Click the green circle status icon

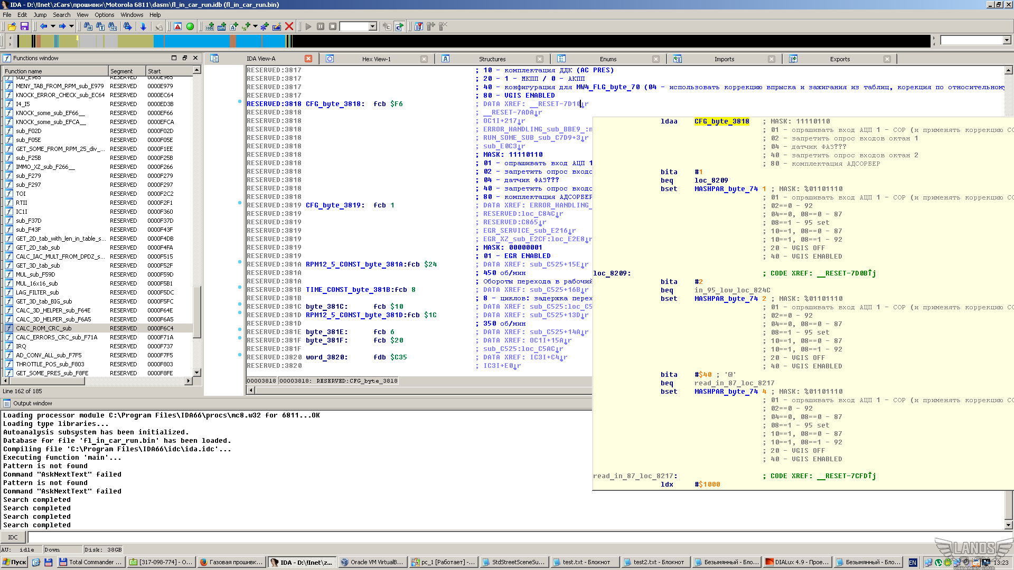190,26
